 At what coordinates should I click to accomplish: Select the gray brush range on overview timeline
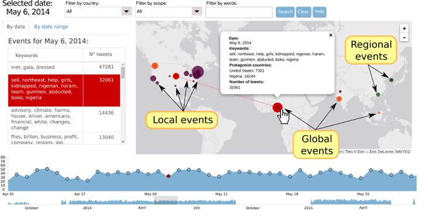(166, 200)
